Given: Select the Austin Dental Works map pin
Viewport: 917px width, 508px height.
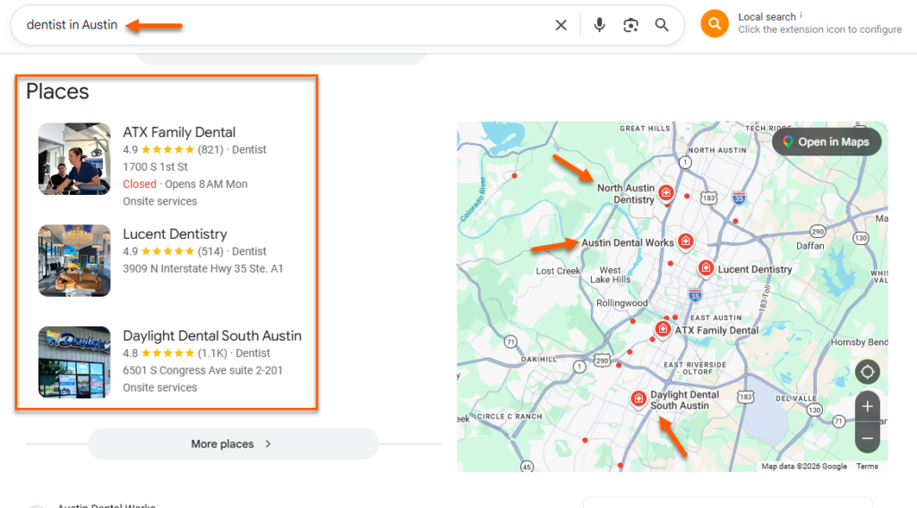Looking at the screenshot, I should [685, 241].
